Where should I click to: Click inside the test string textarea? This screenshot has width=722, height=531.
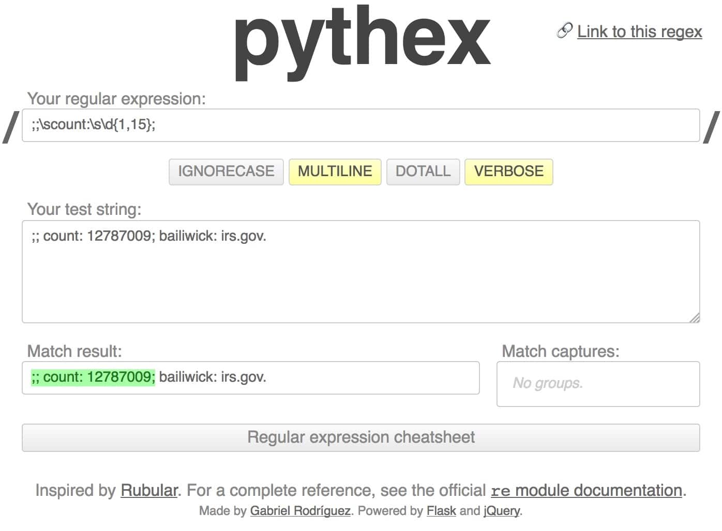361,271
